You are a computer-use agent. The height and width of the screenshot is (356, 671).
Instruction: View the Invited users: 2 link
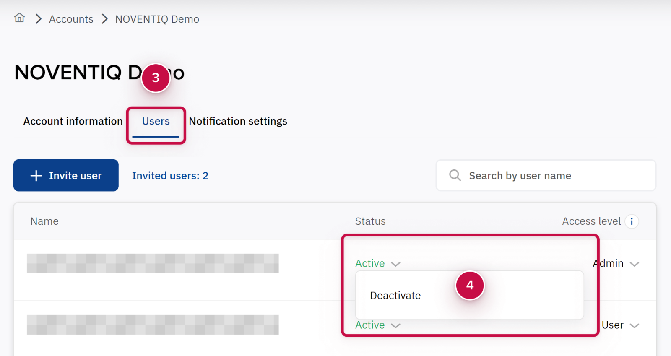pos(170,176)
